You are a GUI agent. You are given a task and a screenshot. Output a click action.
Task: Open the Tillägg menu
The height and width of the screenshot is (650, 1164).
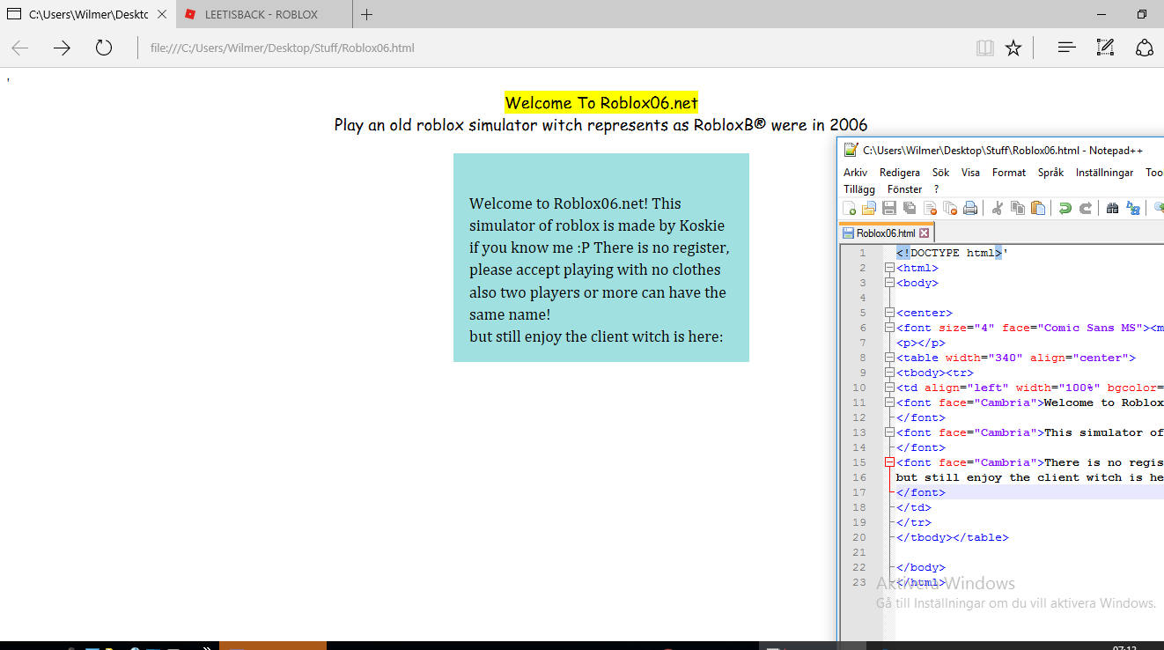click(859, 188)
